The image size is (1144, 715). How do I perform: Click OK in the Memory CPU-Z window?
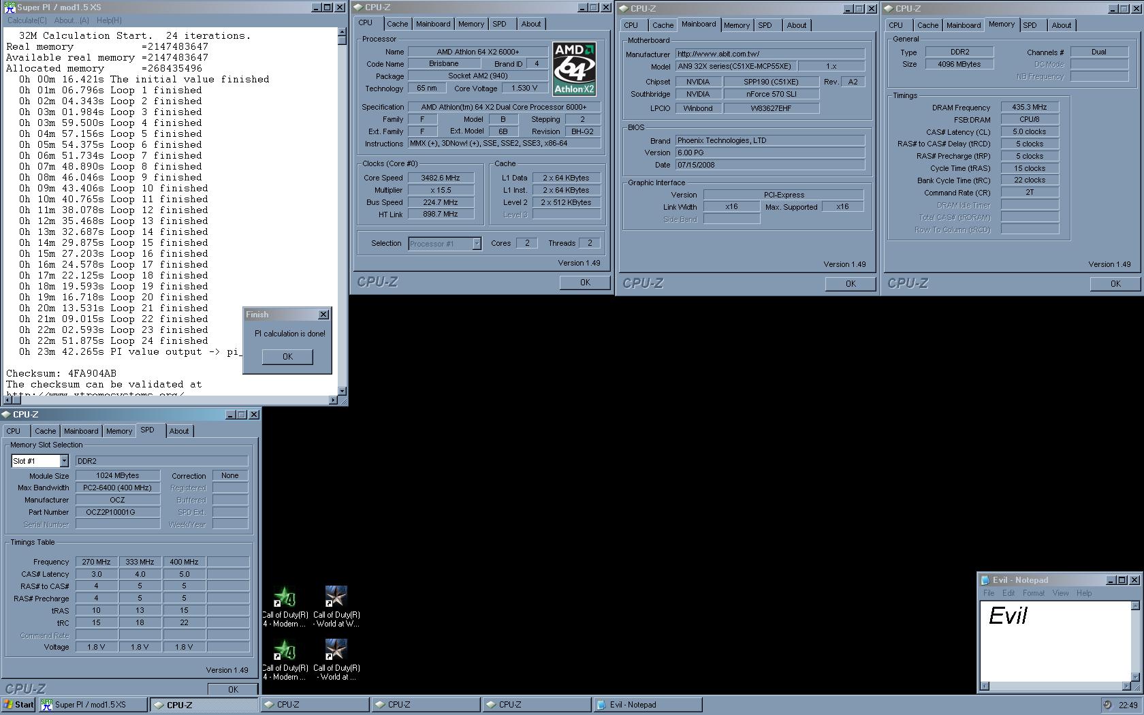(1115, 284)
